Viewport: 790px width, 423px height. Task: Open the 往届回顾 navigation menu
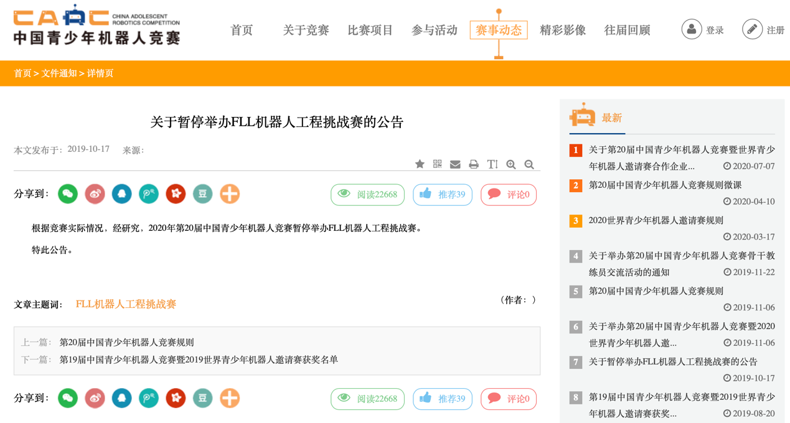(x=627, y=30)
